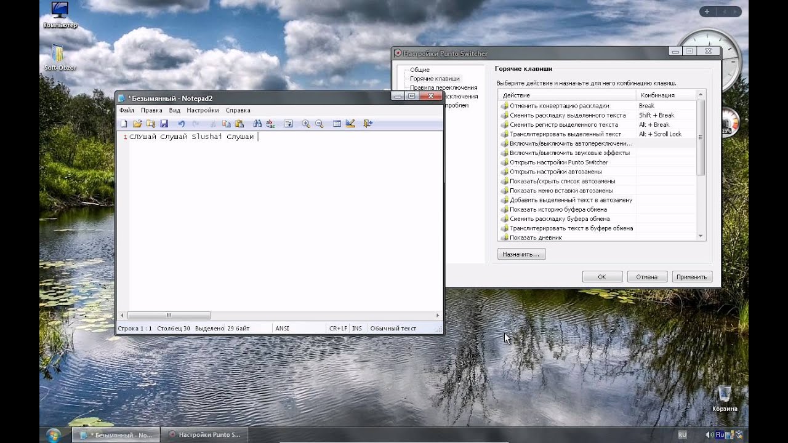
Task: Select the Показать историю буфера обмена row
Action: click(597, 209)
